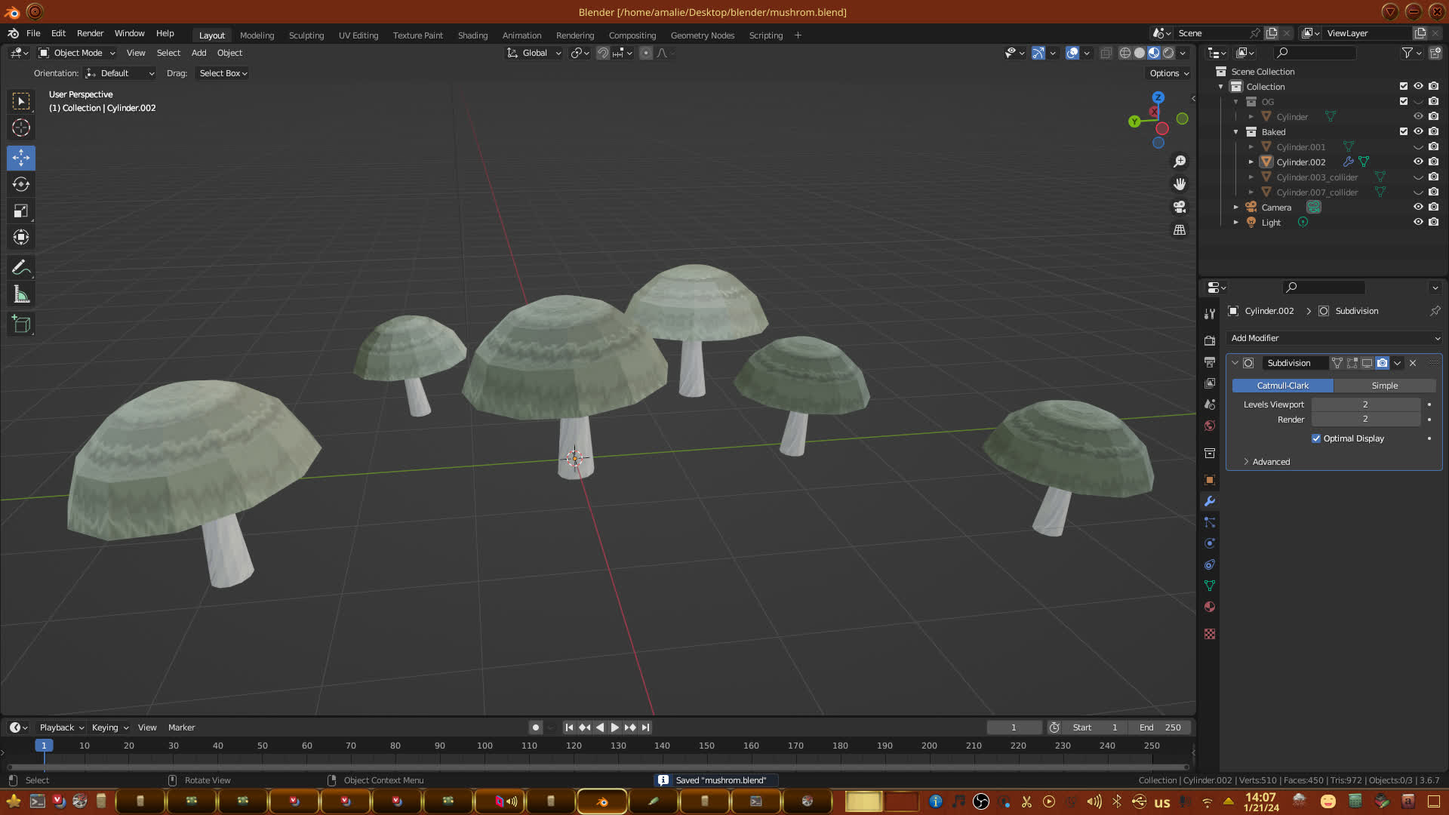Open the Render menu
The height and width of the screenshot is (815, 1449).
(x=90, y=33)
